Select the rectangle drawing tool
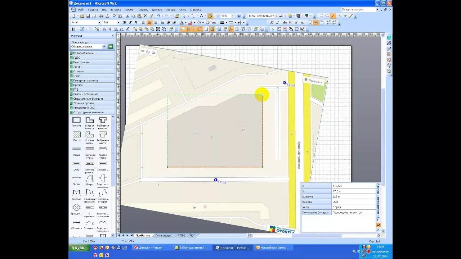 pos(321,16)
